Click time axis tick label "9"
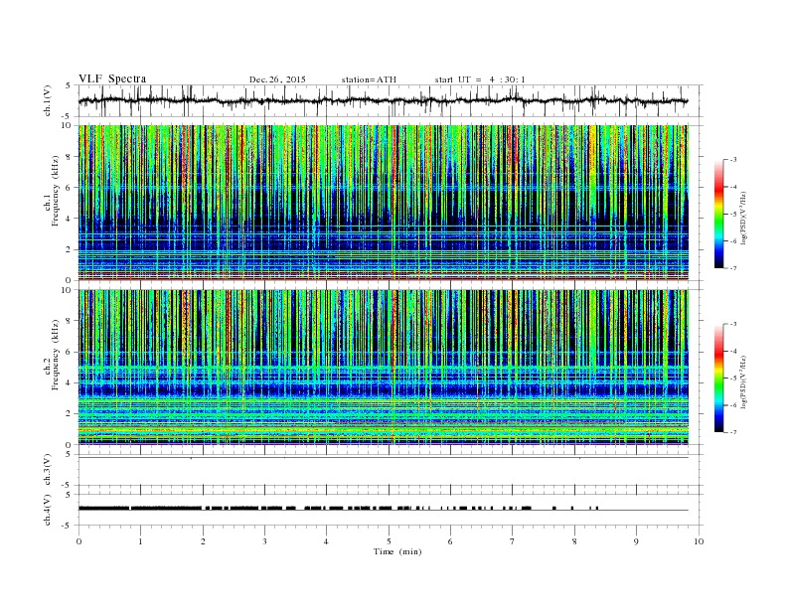The width and height of the screenshot is (787, 608). [x=636, y=541]
